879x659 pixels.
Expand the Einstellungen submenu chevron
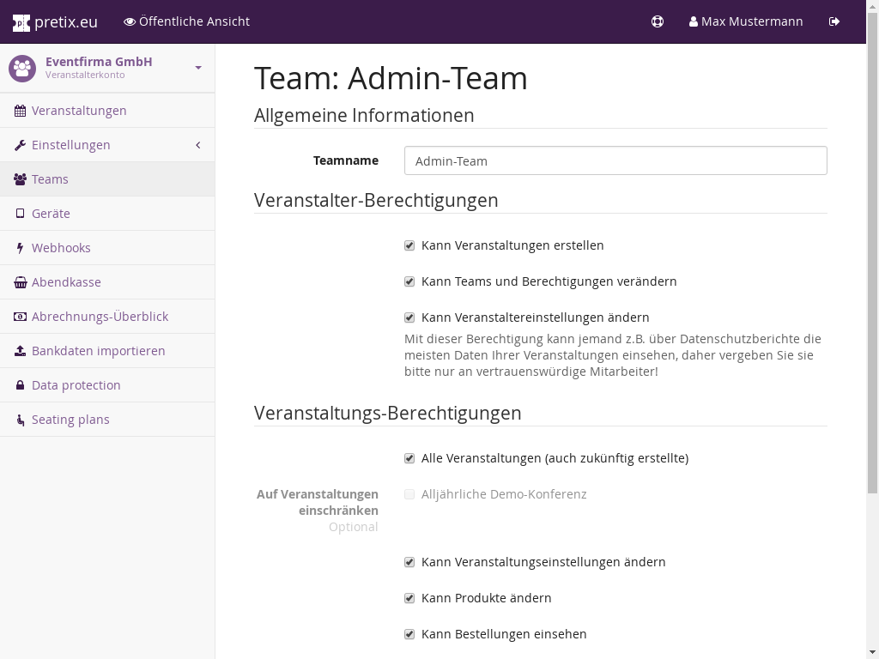198,145
